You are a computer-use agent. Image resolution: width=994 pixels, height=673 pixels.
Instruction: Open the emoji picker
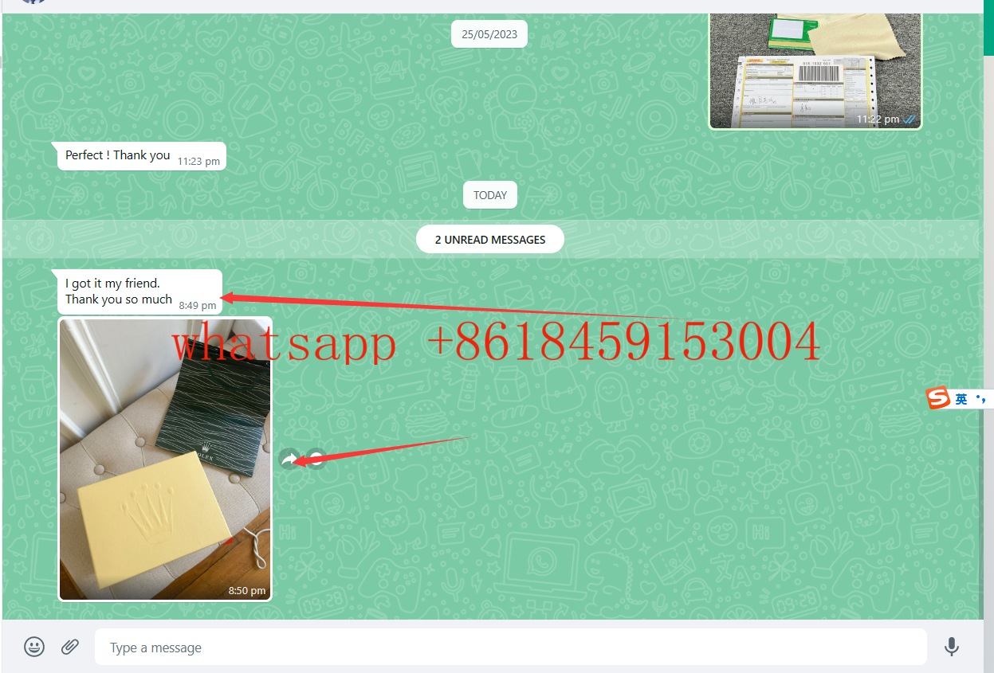point(34,647)
